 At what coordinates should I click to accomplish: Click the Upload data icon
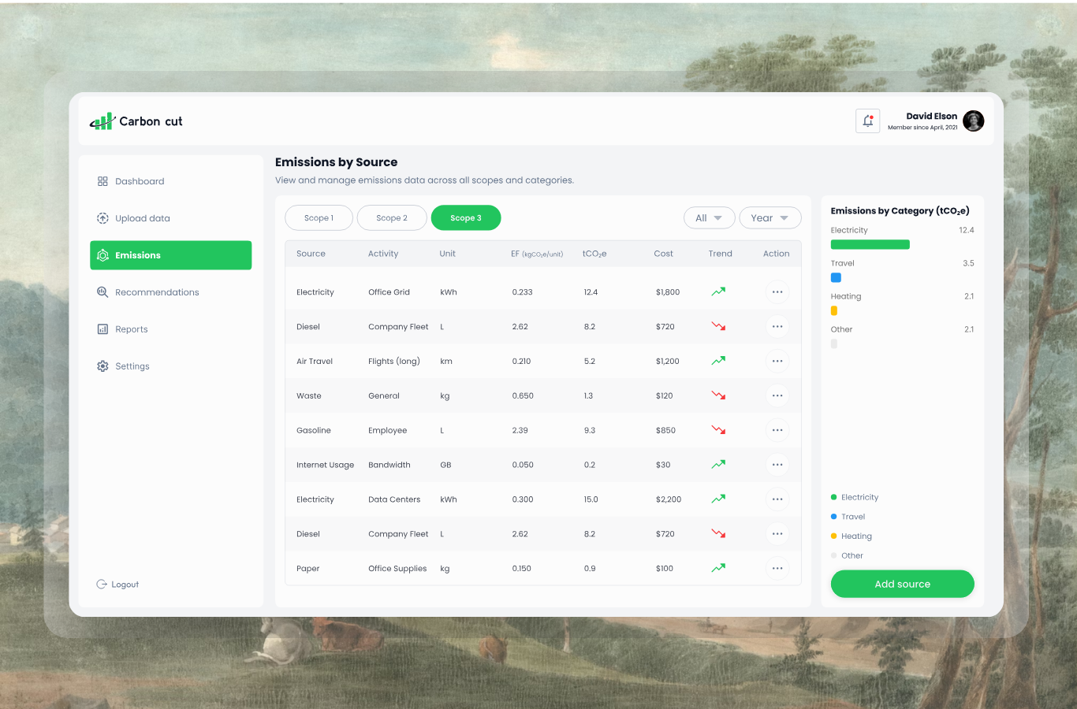[x=102, y=218]
